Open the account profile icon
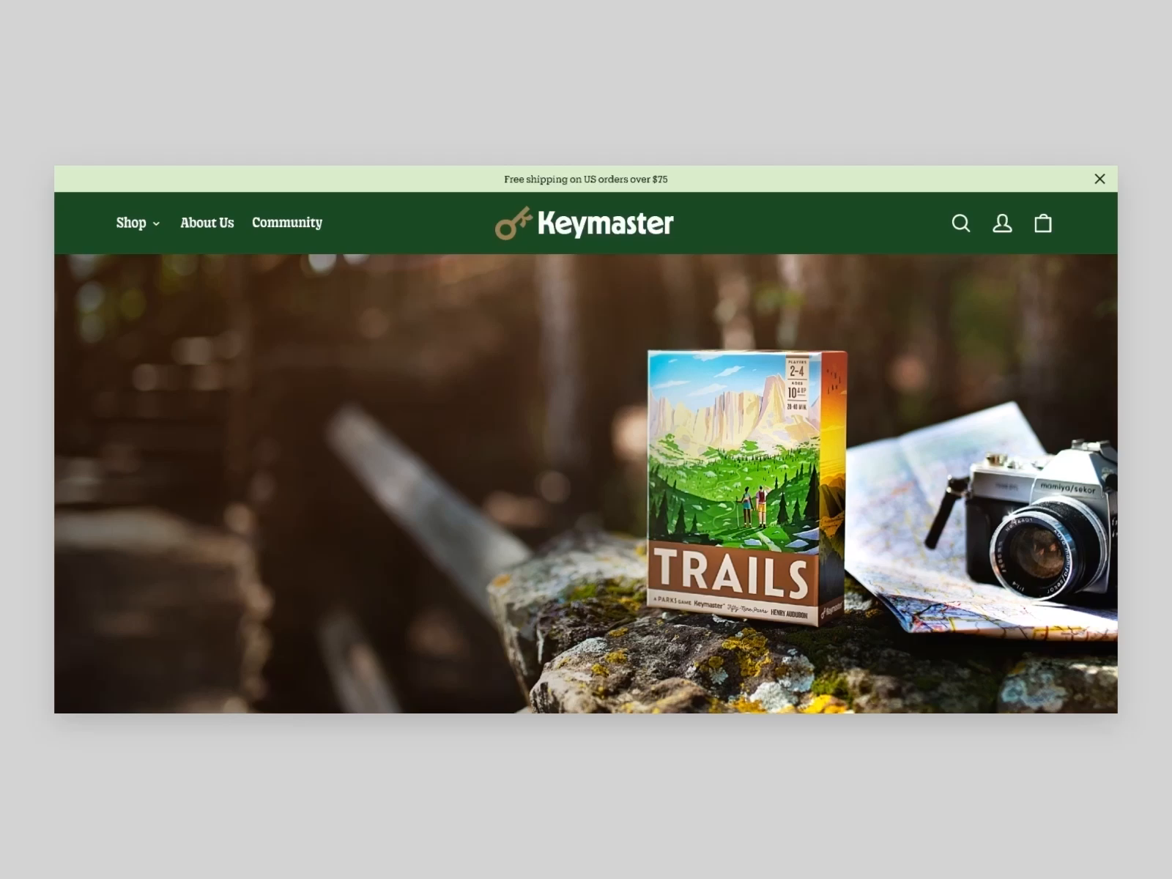Viewport: 1172px width, 879px height. pyautogui.click(x=1002, y=223)
